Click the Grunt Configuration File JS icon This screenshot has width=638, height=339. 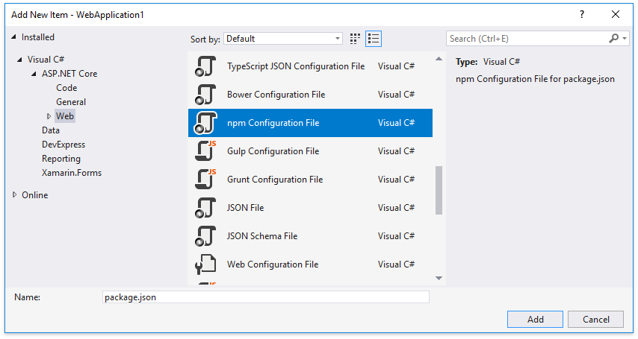click(x=205, y=180)
